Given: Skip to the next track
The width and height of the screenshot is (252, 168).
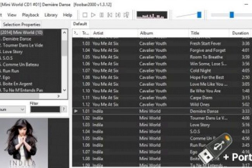Looking at the screenshot, I should click(x=118, y=15).
